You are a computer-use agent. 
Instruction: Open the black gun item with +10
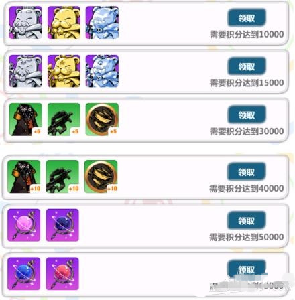pos(62,177)
